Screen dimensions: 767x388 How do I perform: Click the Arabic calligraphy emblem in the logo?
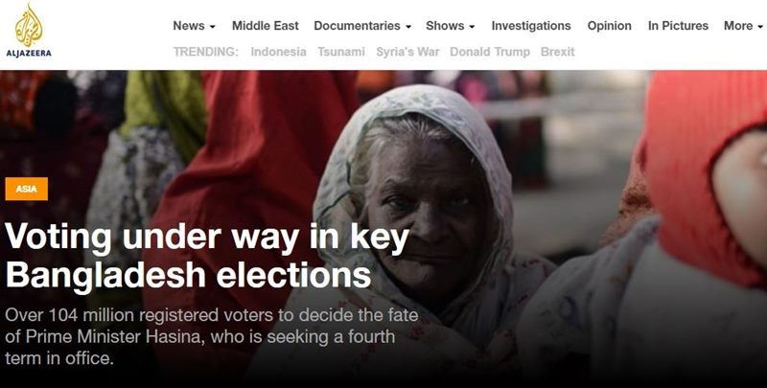(29, 25)
